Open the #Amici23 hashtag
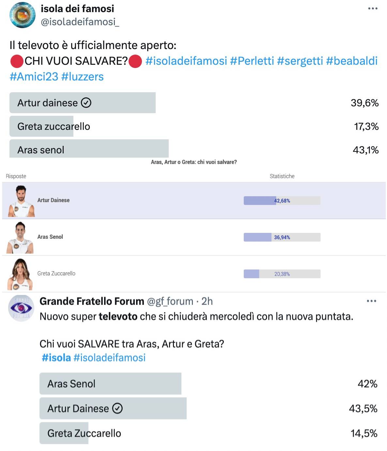387x451 pixels. point(34,77)
